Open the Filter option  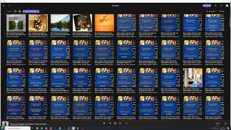point(222,11)
